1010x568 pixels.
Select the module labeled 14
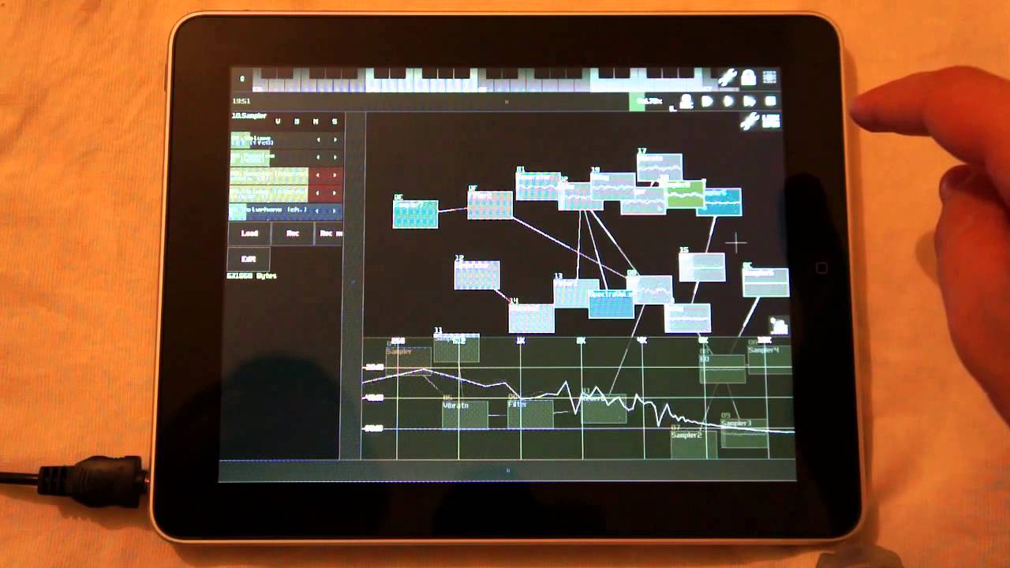coord(531,318)
